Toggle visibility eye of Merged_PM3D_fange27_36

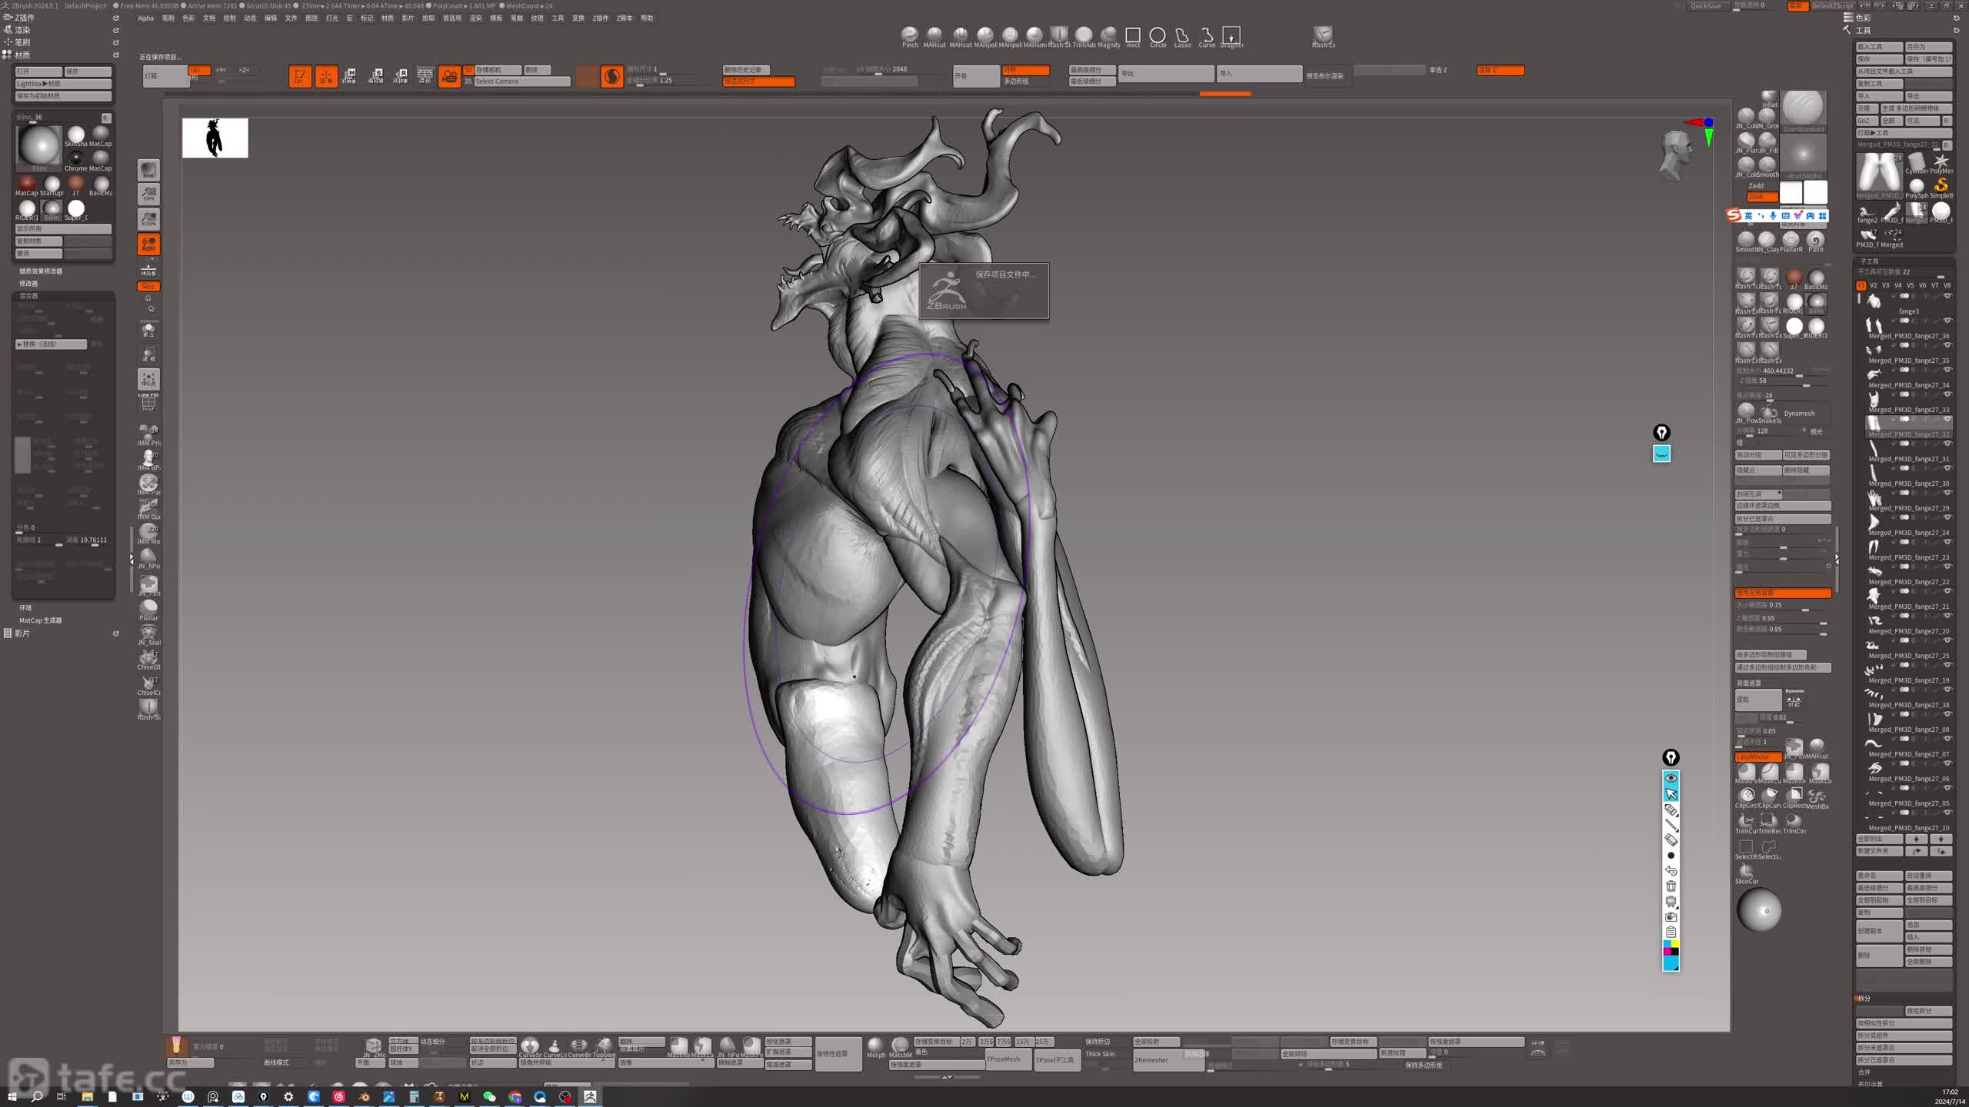pos(1948,321)
